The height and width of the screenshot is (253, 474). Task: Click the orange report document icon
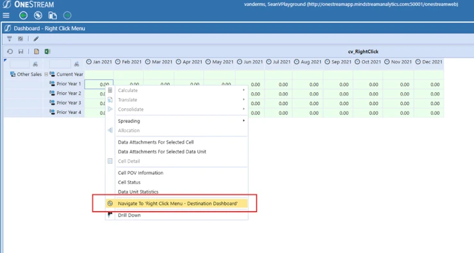37,51
